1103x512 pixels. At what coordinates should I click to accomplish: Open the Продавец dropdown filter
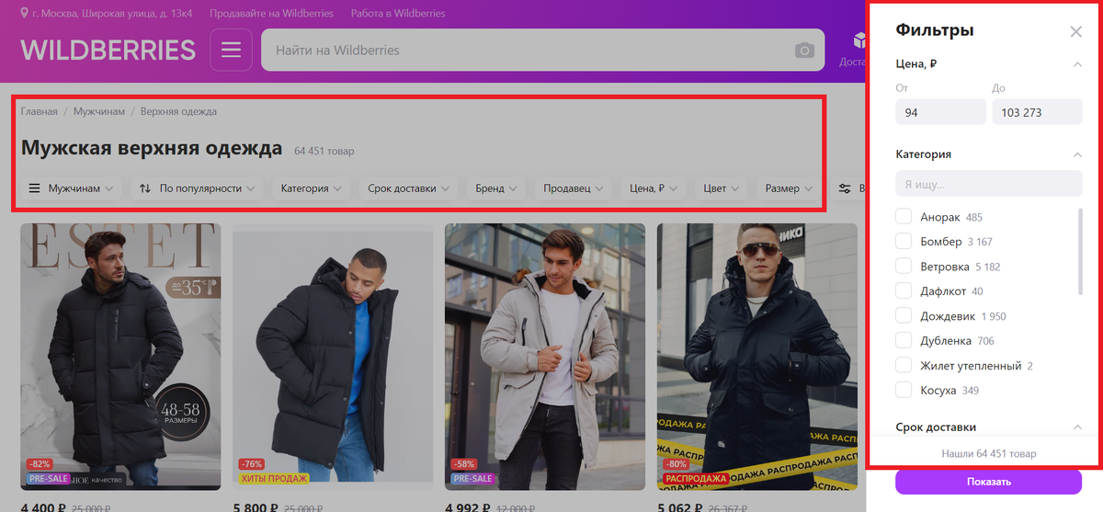pyautogui.click(x=573, y=188)
